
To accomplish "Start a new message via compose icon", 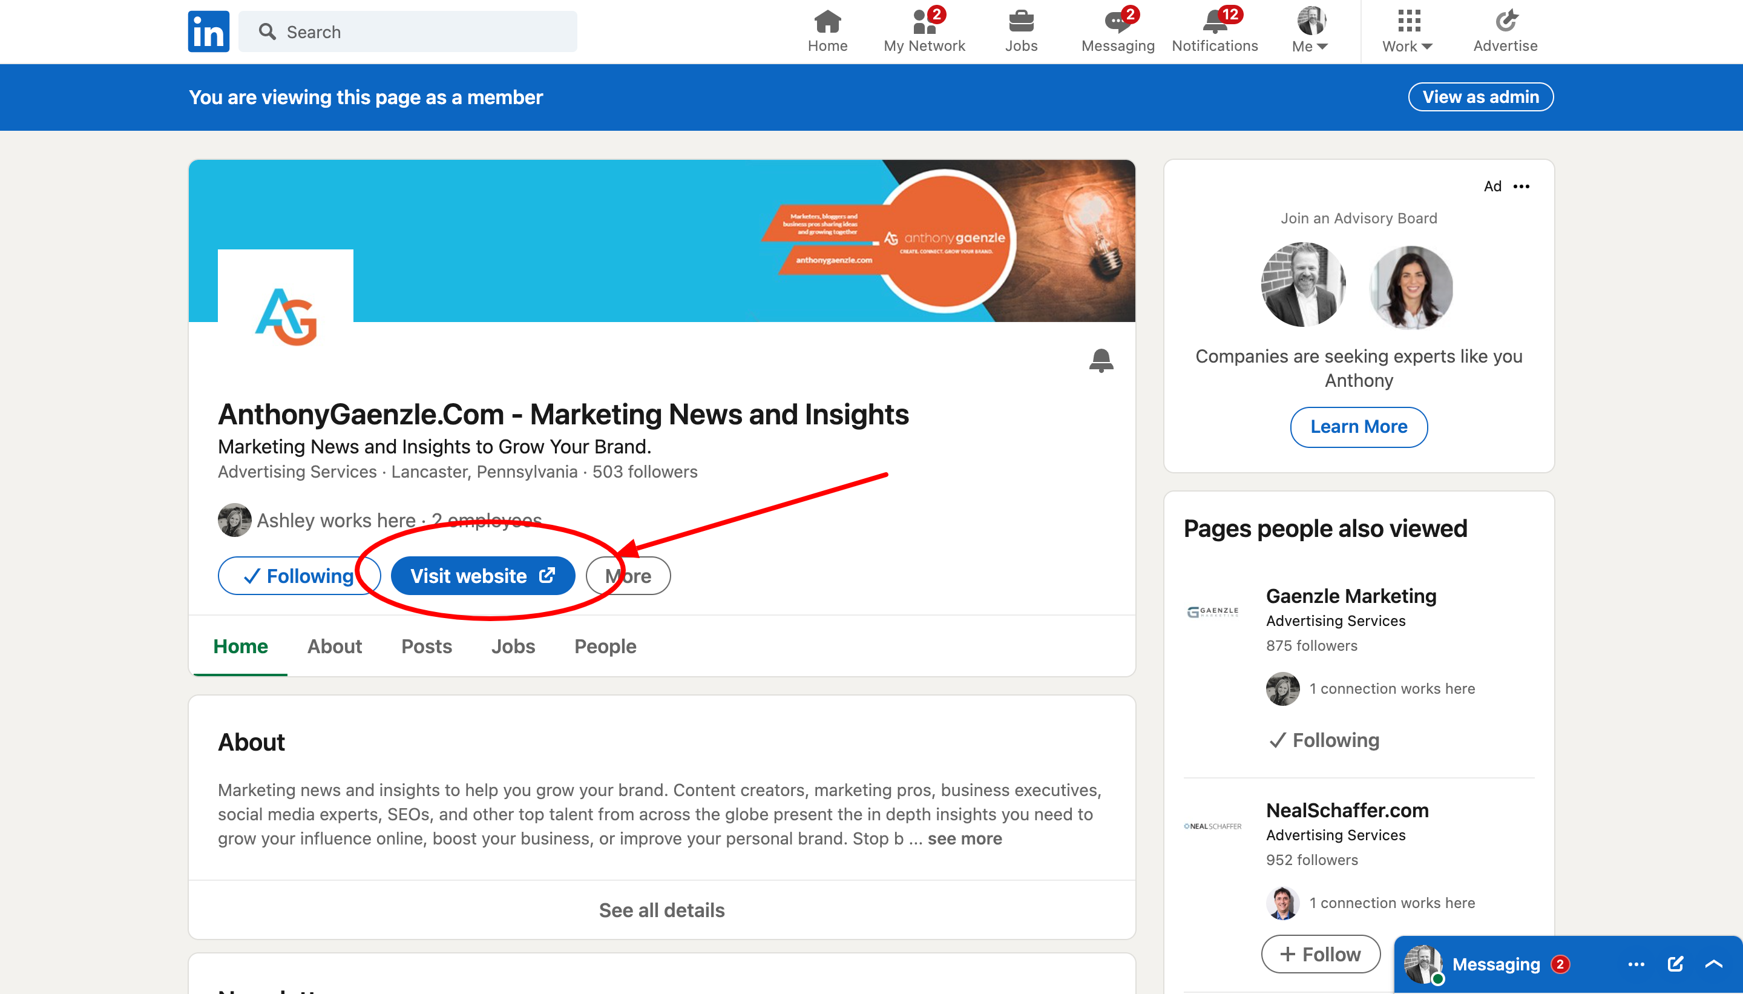I will [1675, 964].
